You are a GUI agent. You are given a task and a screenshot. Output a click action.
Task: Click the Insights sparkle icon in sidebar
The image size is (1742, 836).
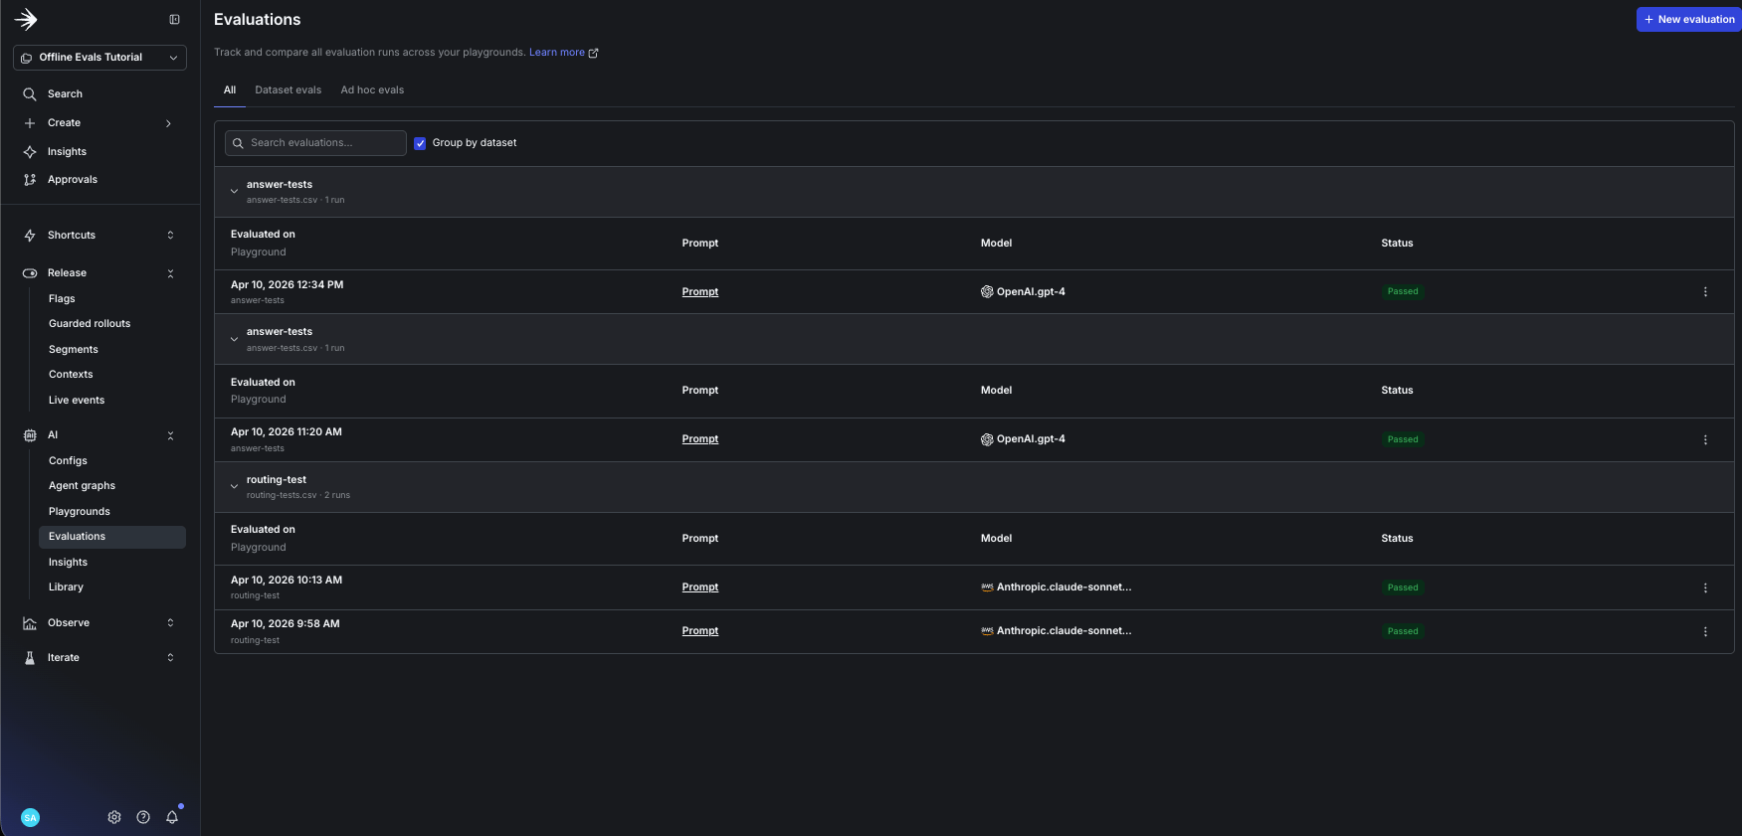tap(30, 152)
